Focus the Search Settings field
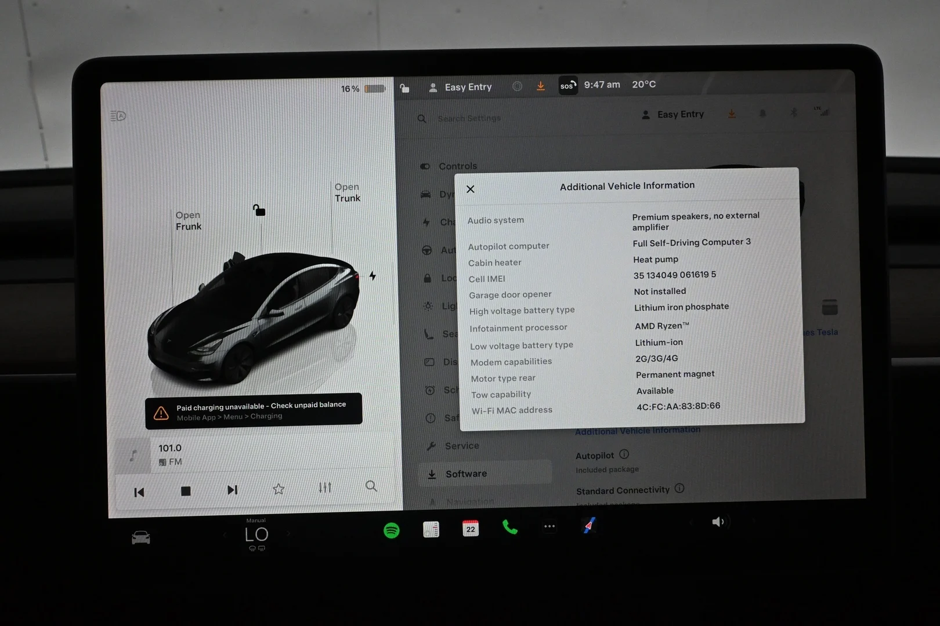This screenshot has height=626, width=940. click(469, 118)
